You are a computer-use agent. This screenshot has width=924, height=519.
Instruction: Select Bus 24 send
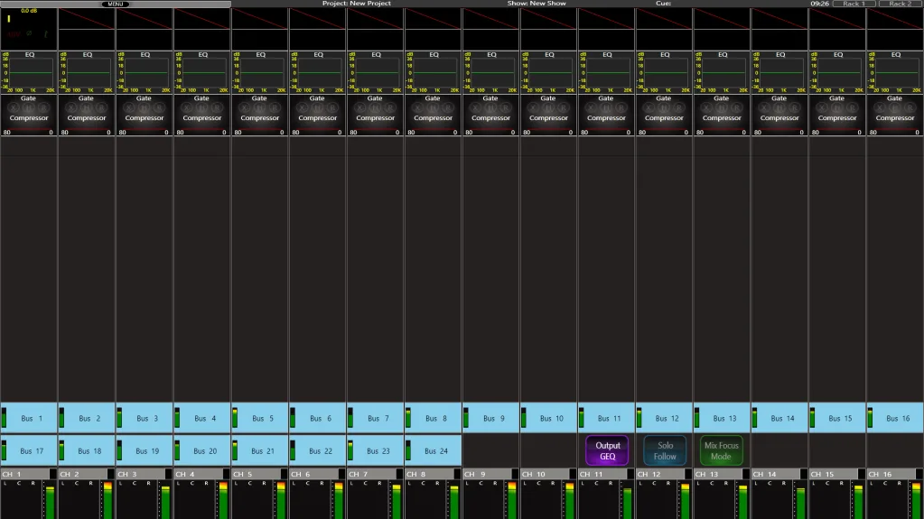pos(434,450)
